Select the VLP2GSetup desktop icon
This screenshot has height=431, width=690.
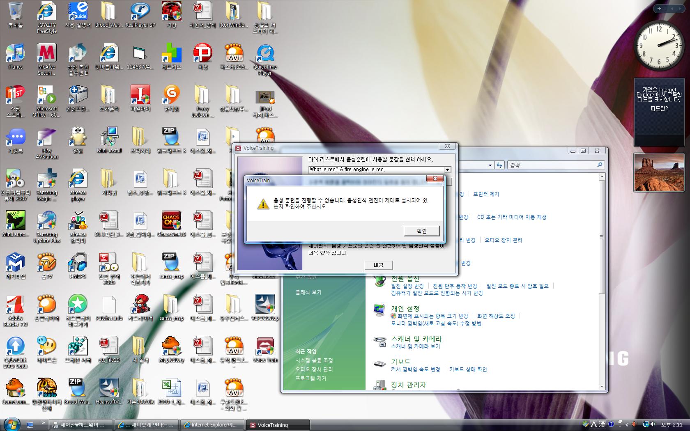[x=265, y=308]
